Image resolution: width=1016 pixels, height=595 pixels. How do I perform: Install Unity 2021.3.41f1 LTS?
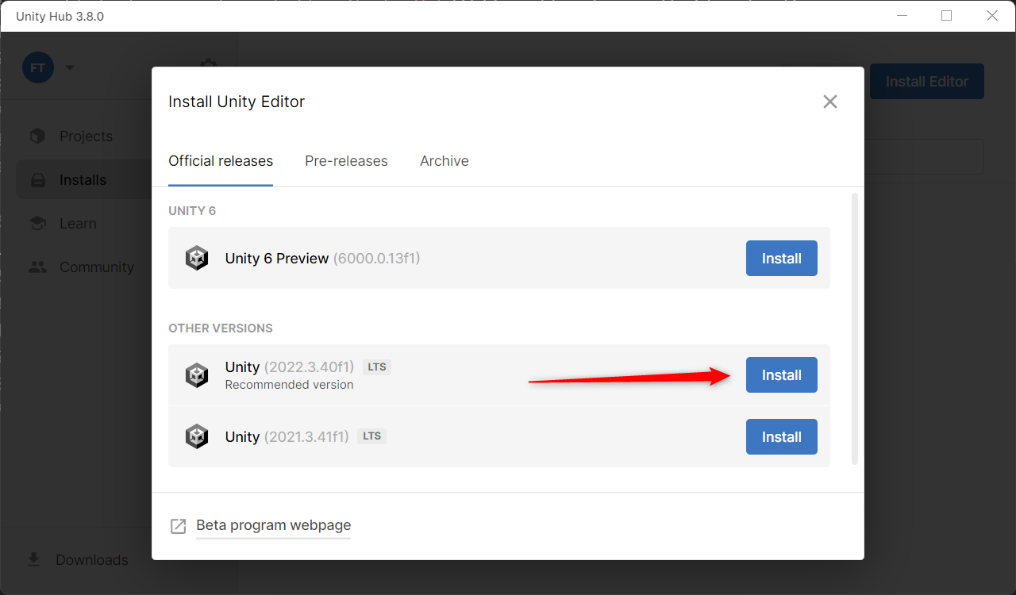pos(781,437)
